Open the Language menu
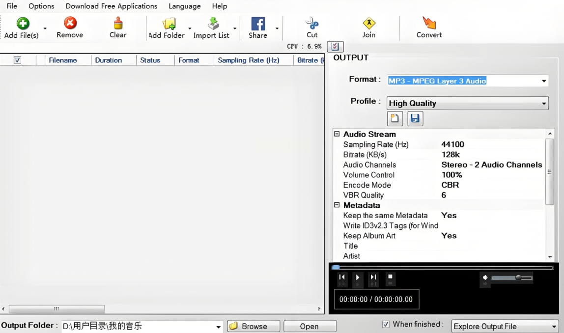Viewport: 564px width, 333px height. [184, 6]
